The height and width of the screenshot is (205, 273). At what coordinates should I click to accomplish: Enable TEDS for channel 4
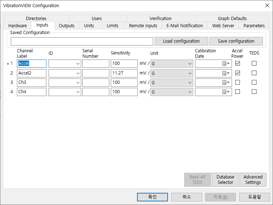(254, 92)
